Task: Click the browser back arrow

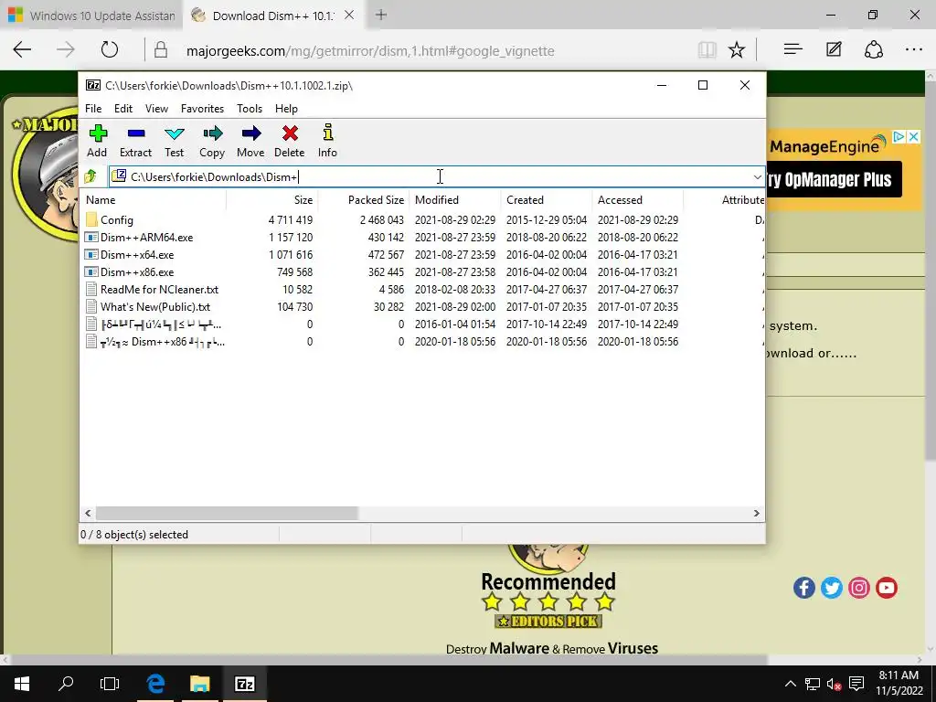Action: [22, 49]
